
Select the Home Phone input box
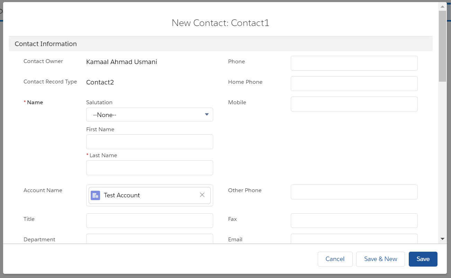point(354,84)
